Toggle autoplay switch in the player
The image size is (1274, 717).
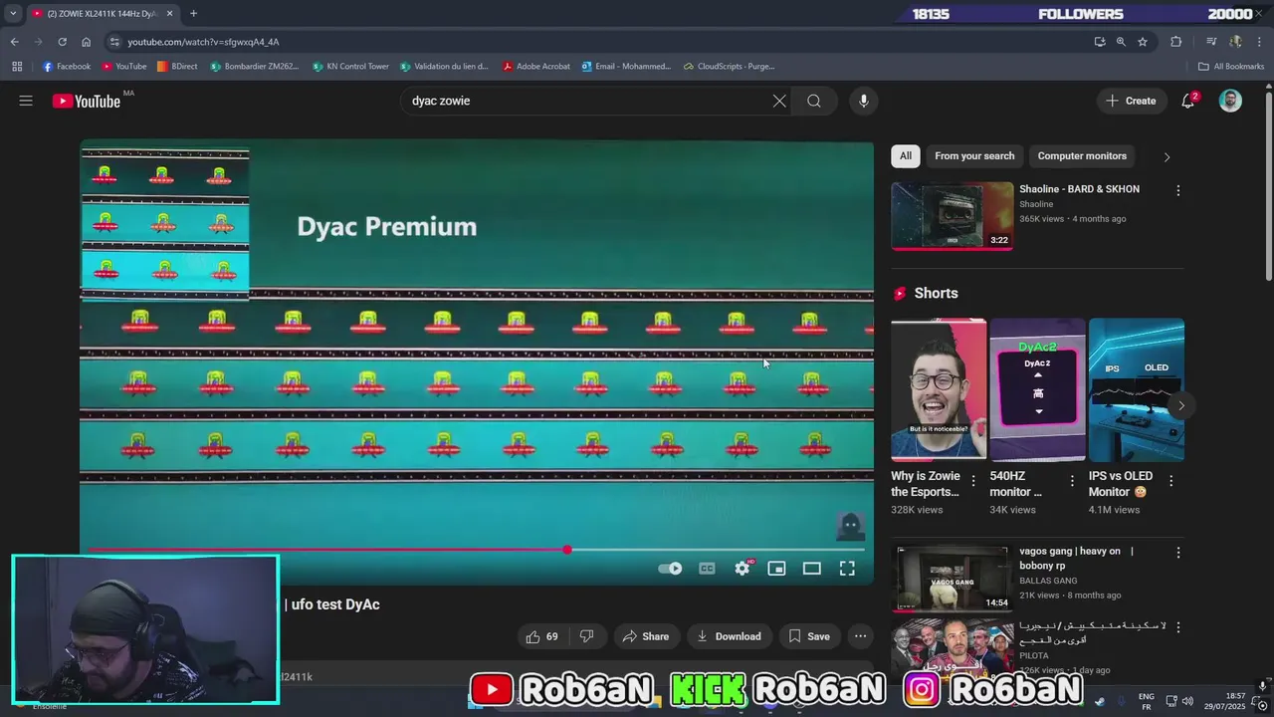pyautogui.click(x=670, y=568)
